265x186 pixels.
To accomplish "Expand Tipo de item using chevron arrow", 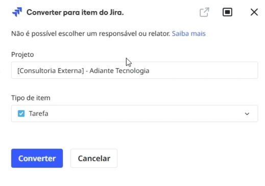I will tap(247, 114).
